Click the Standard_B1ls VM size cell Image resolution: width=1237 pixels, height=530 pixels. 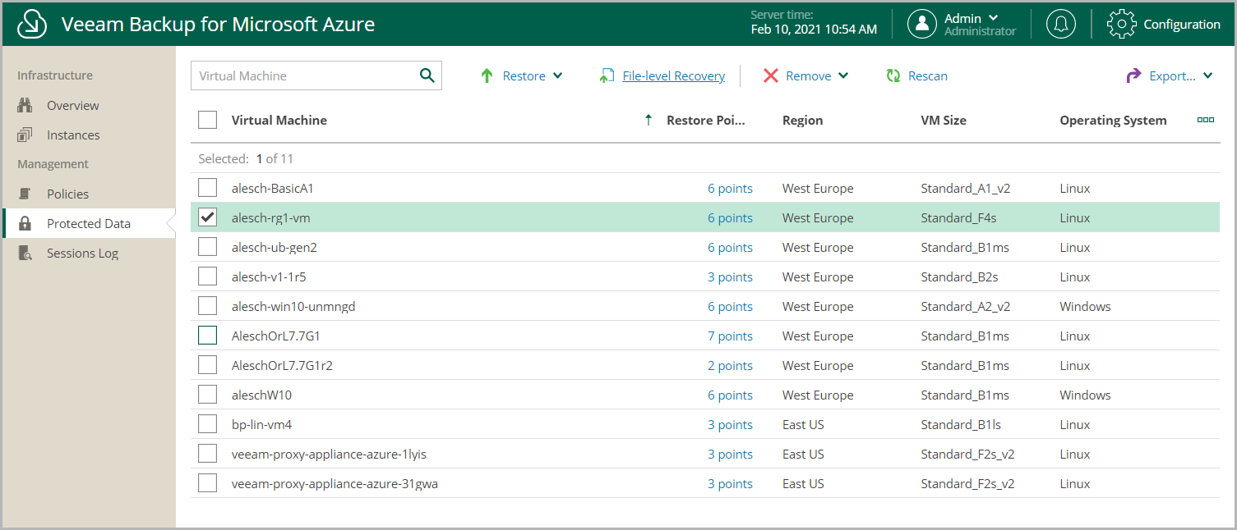[x=961, y=424]
